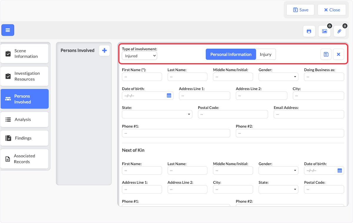
Task: Click the Close button at top
Action: (x=332, y=10)
